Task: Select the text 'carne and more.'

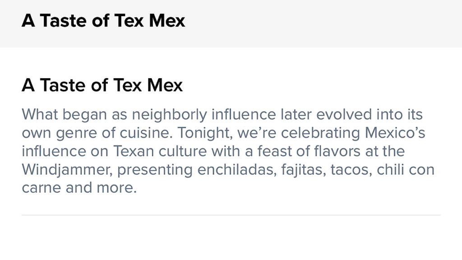Action: pyautogui.click(x=79, y=188)
